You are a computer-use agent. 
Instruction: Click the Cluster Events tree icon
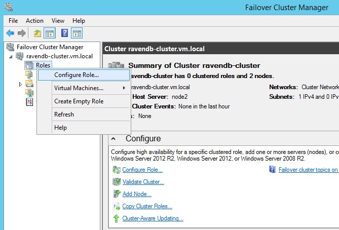coord(29,102)
